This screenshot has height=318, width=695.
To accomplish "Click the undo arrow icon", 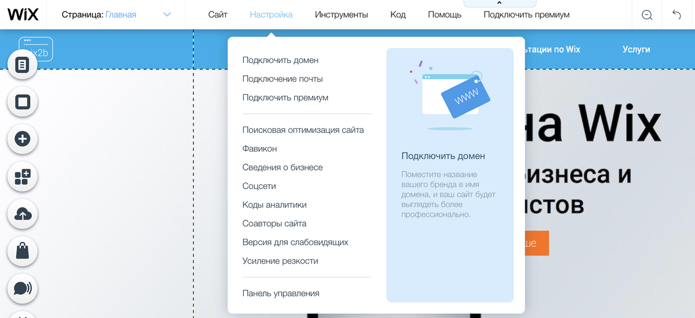I will click(x=676, y=15).
